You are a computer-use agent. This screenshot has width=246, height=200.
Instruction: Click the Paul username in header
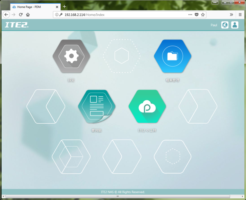point(214,25)
